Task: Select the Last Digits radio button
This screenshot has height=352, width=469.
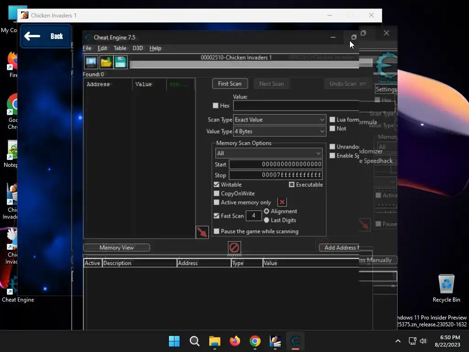Action: (x=267, y=220)
